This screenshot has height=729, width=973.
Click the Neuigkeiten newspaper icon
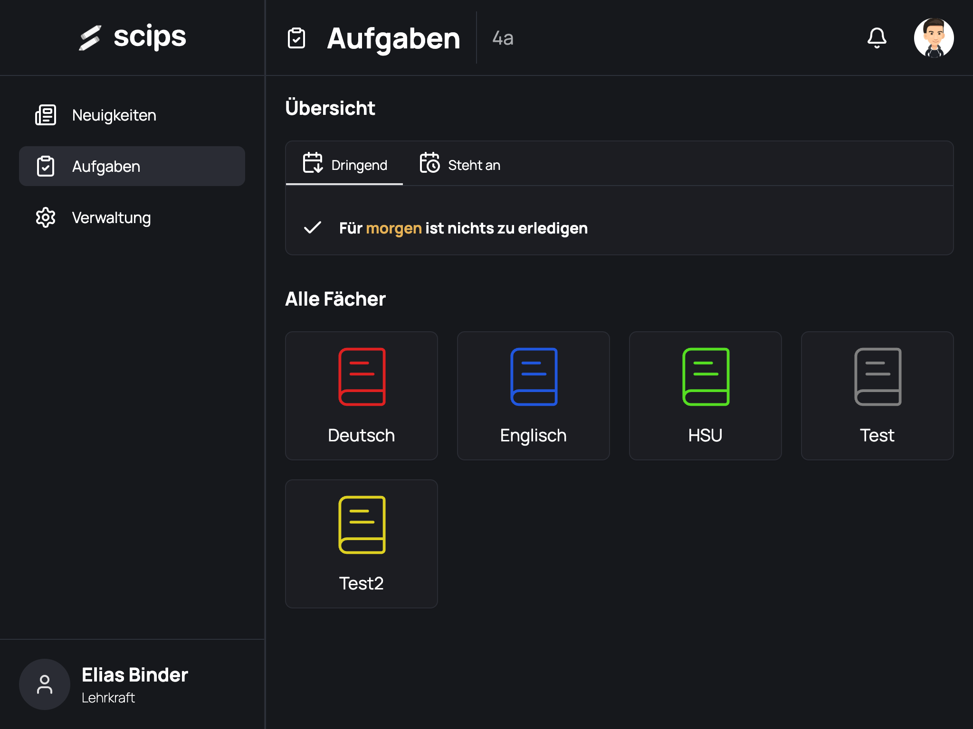coord(46,114)
